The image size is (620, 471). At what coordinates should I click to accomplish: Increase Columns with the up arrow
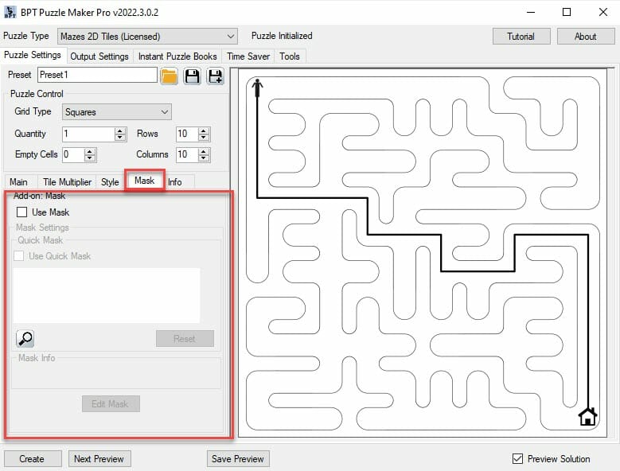click(204, 151)
